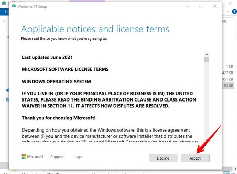Click 'MICROSOFT SOFTWARE LICENSE TERMS' heading
Screen dimensions: 237x174
tap(65, 69)
